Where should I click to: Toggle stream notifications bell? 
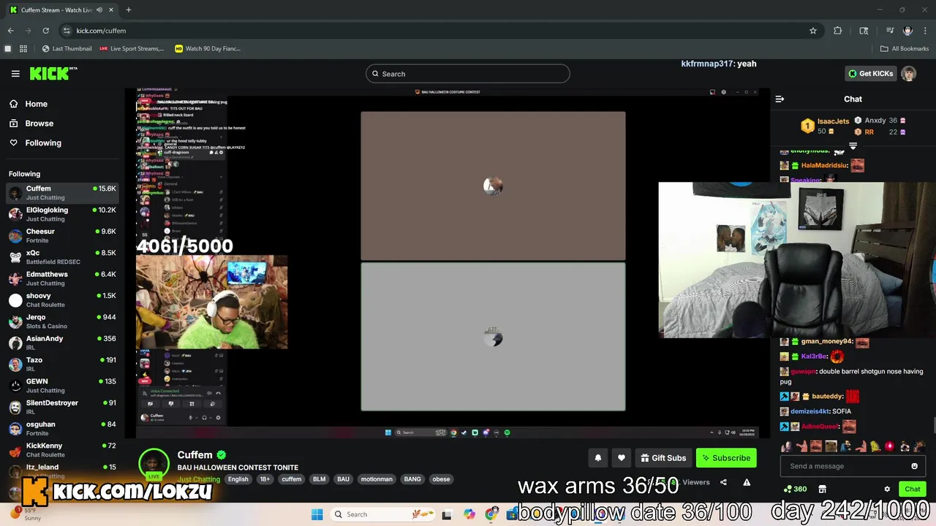[597, 458]
